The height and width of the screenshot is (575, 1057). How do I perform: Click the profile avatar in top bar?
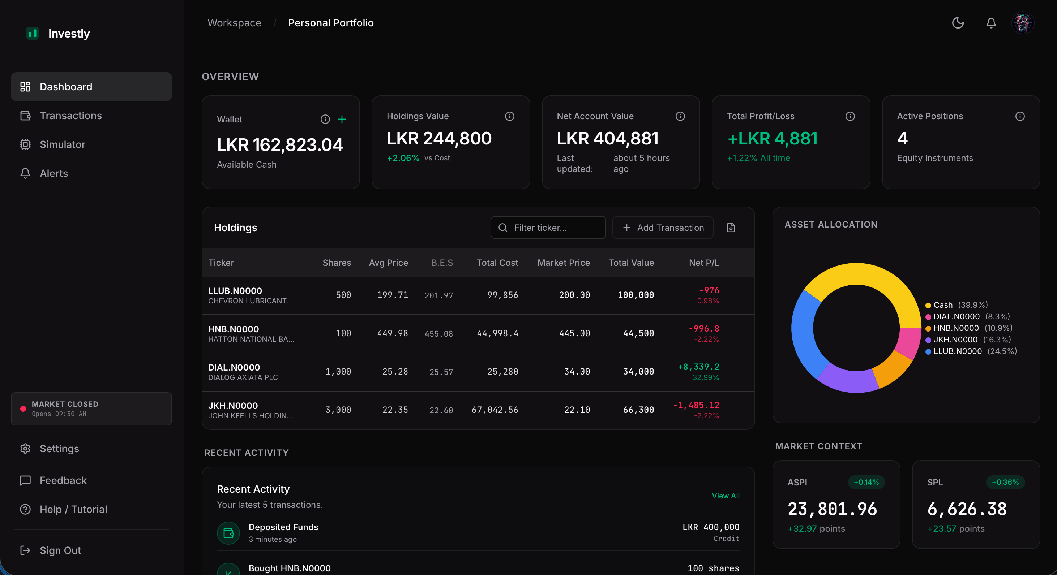point(1023,23)
